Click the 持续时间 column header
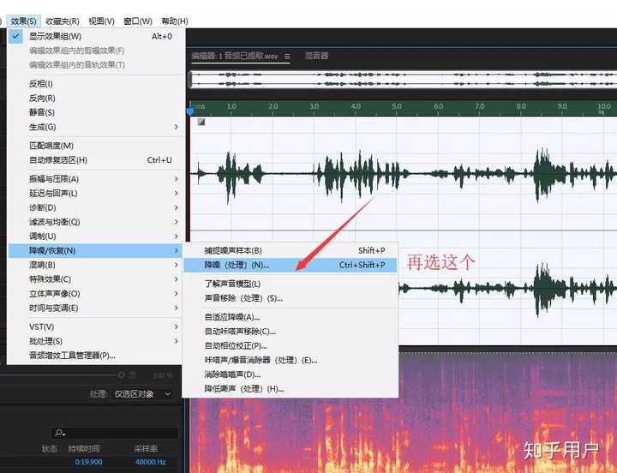 point(84,449)
